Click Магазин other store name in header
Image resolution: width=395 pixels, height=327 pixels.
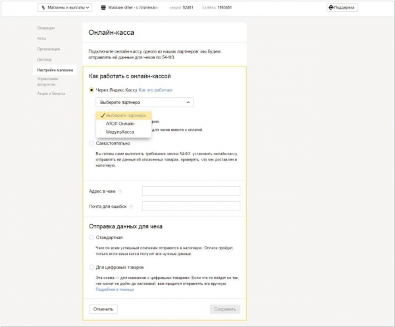134,7
